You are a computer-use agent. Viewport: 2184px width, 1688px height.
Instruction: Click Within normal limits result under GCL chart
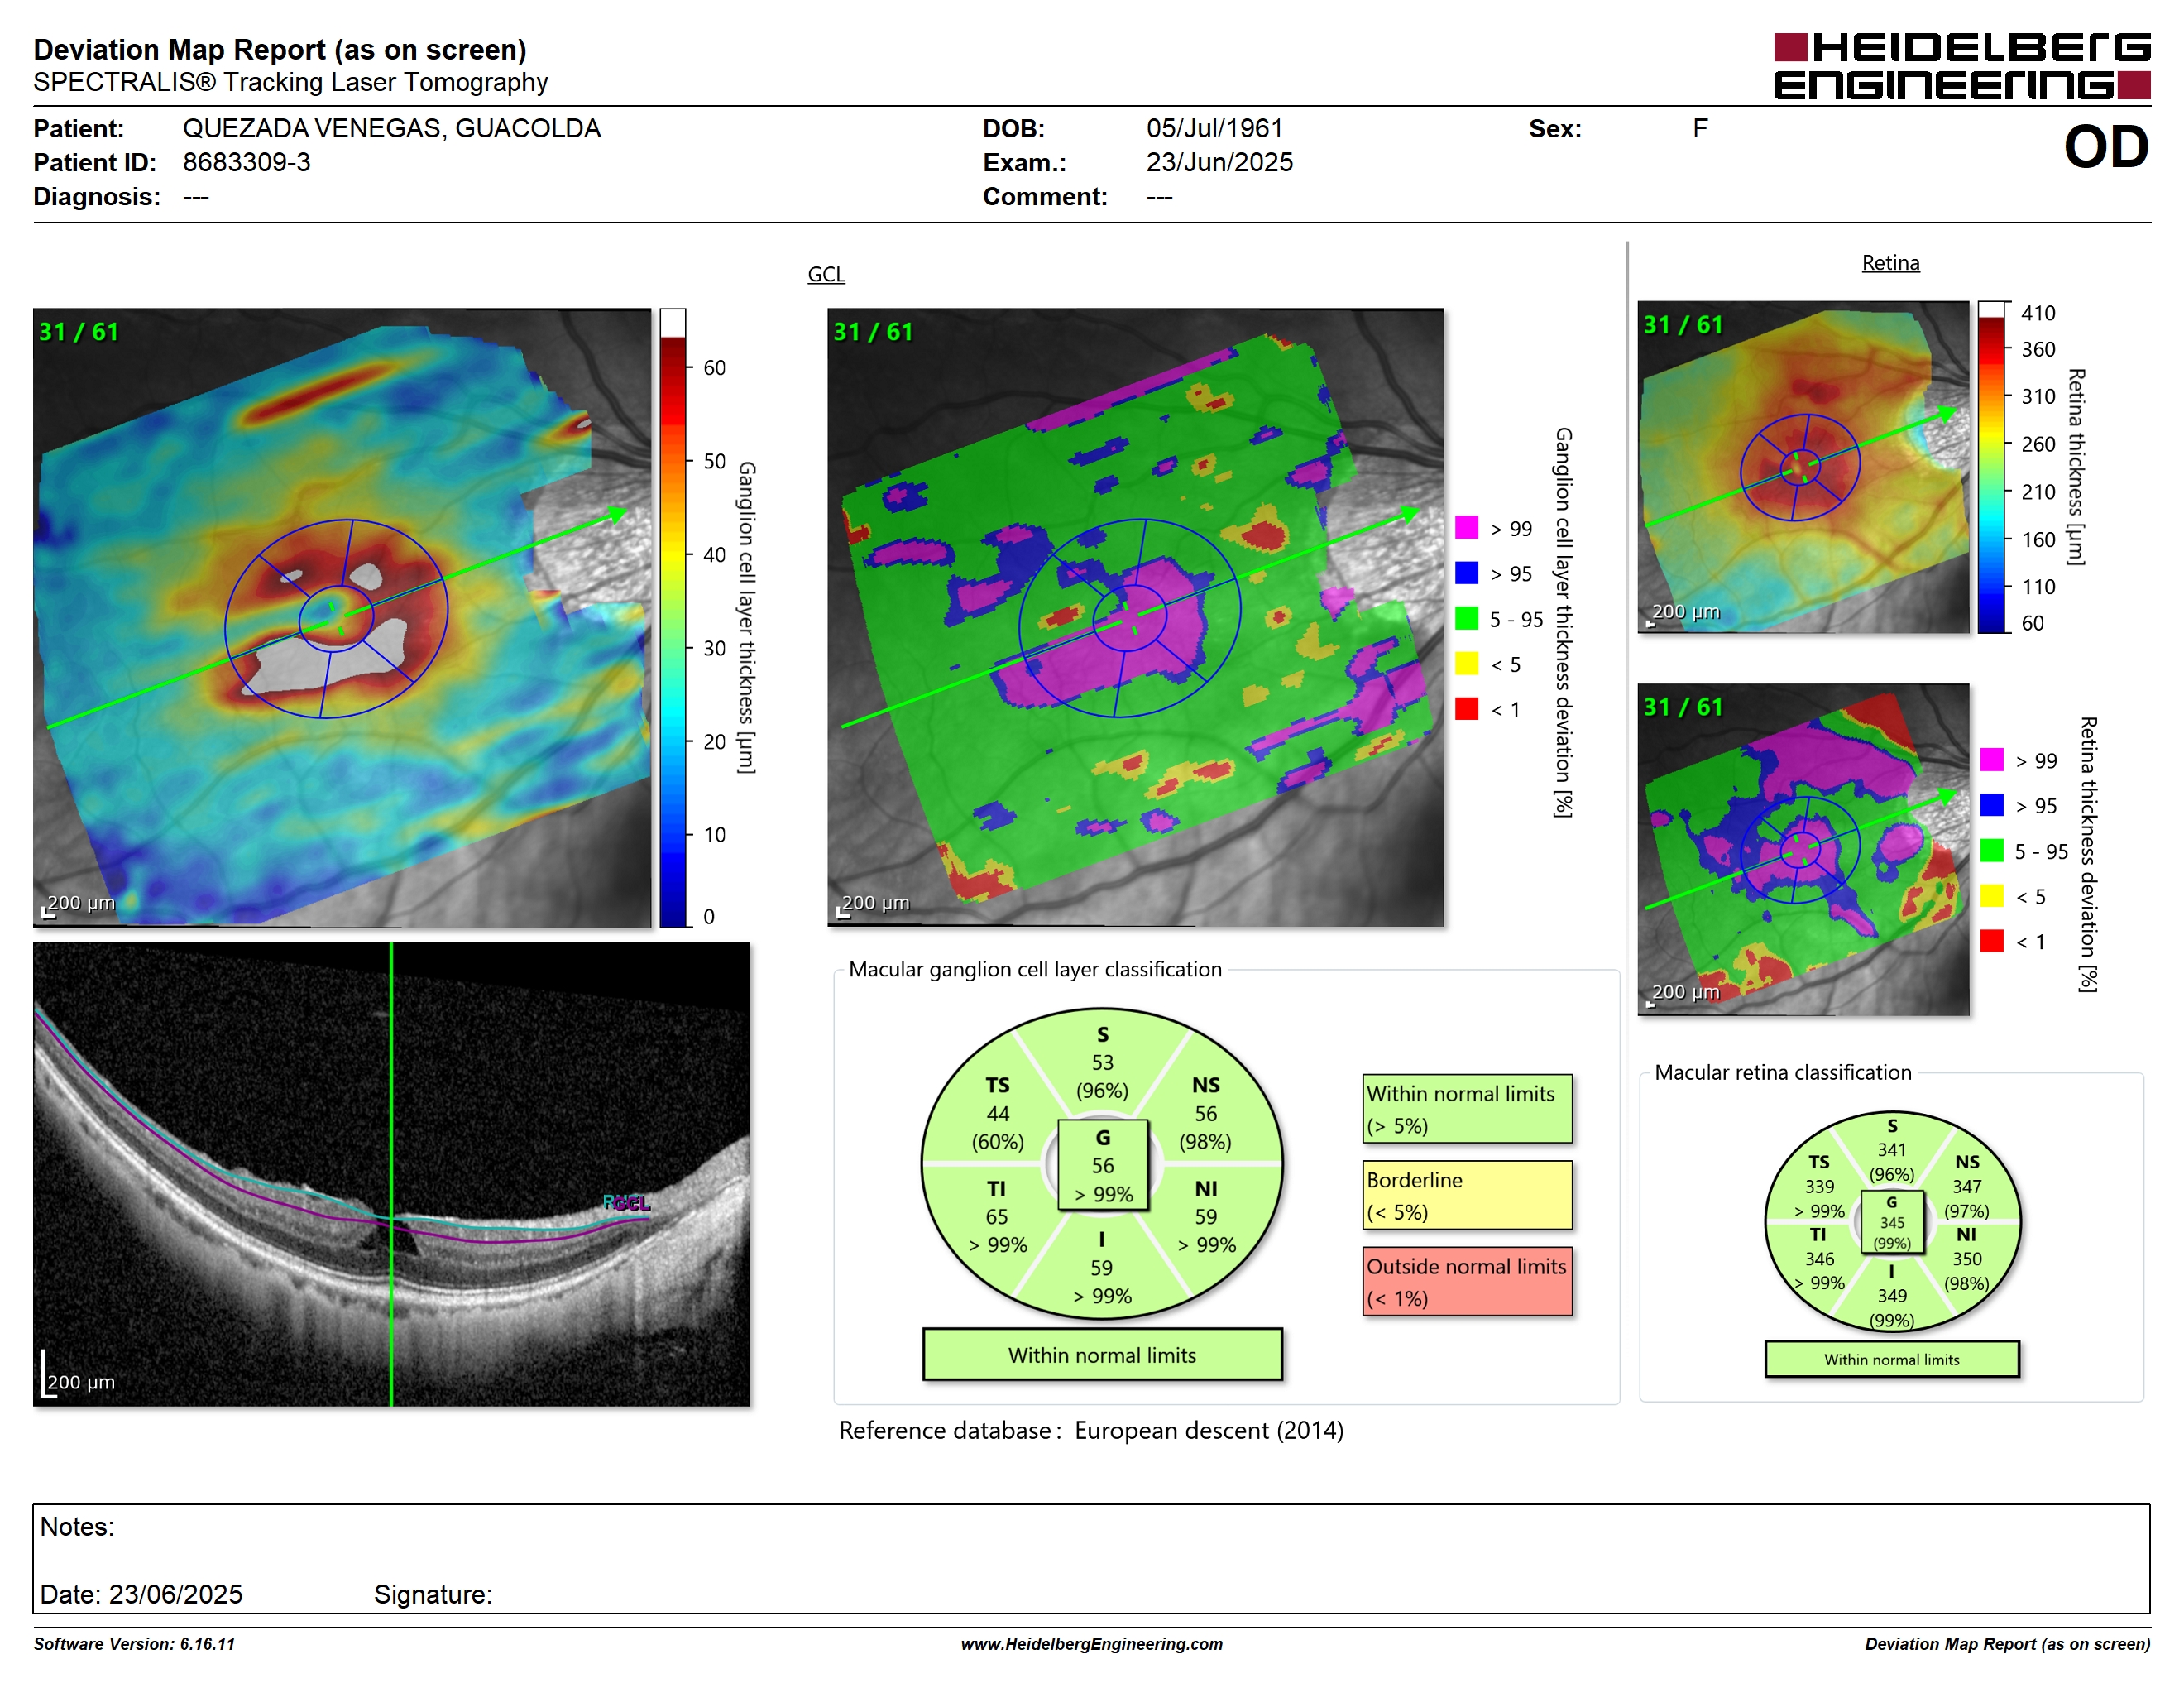(1102, 1355)
